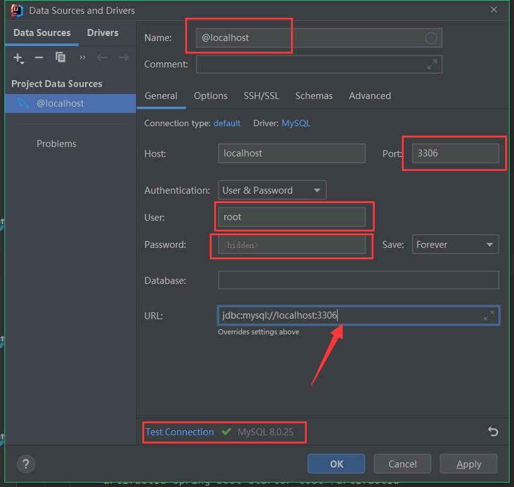Select the Problems entry in sidebar
Viewport: 514px width, 487px height.
pyautogui.click(x=57, y=144)
